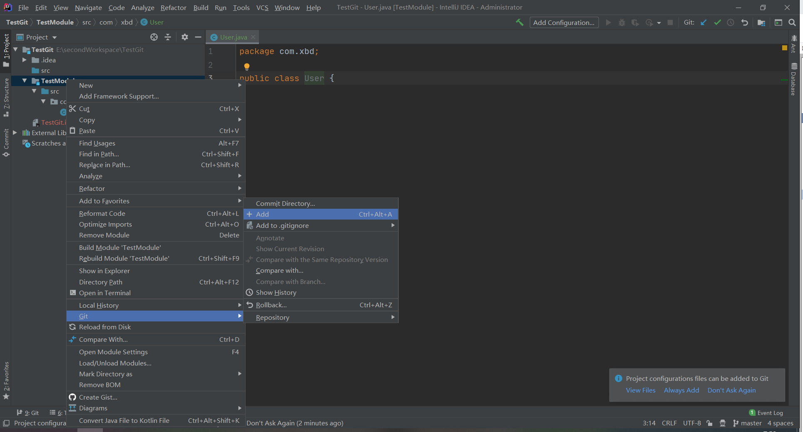Image resolution: width=803 pixels, height=432 pixels.
Task: Toggle the Commit tool window
Action: point(6,143)
